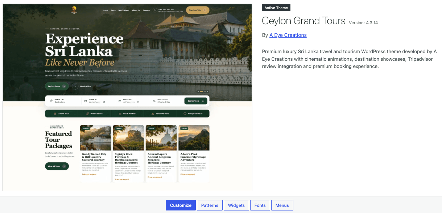
Task: Click the Travellers people icon
Action: [x=154, y=101]
